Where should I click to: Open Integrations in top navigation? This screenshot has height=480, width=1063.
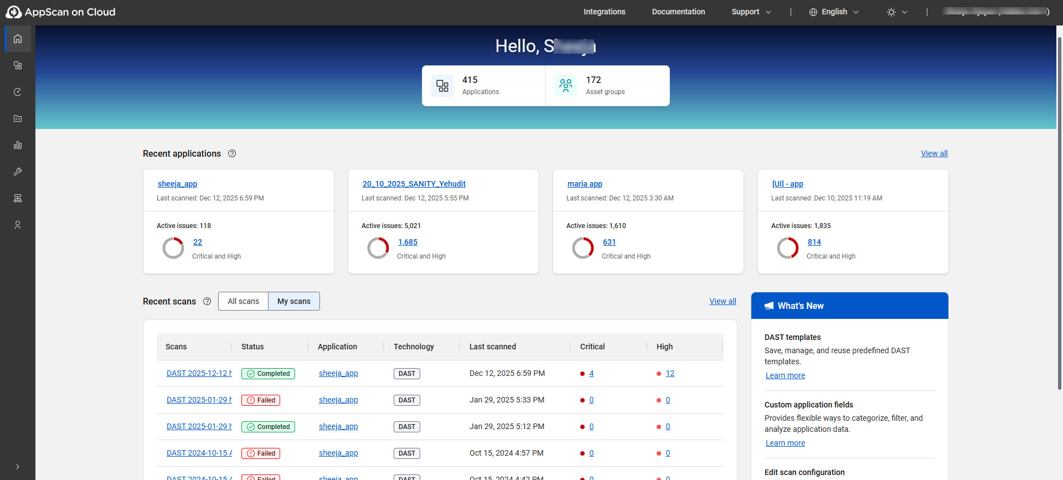pos(604,12)
